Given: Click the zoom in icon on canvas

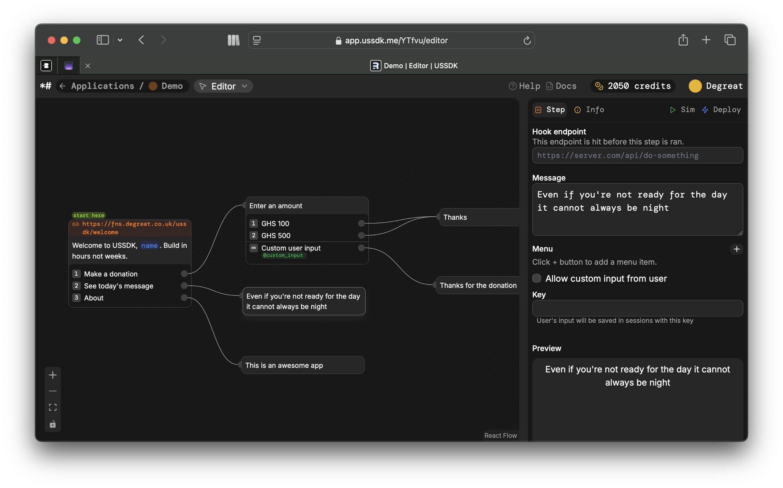Looking at the screenshot, I should (53, 374).
